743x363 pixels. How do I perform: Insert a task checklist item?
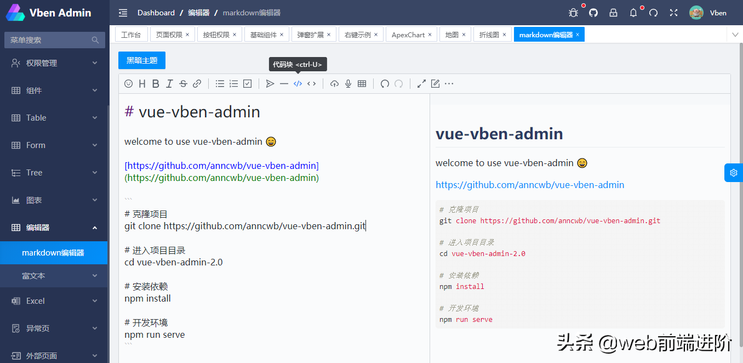[x=247, y=84]
